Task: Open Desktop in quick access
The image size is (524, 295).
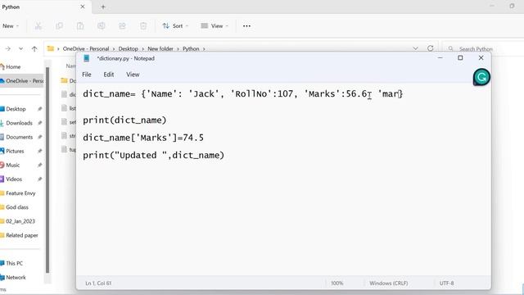Action: tap(16, 109)
